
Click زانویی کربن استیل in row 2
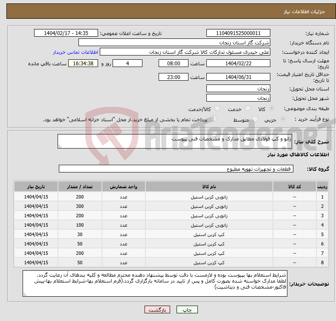click(209, 207)
